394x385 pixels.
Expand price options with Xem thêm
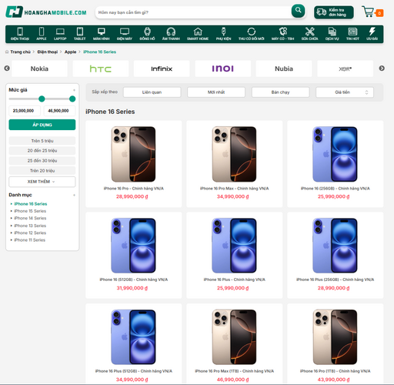42,182
